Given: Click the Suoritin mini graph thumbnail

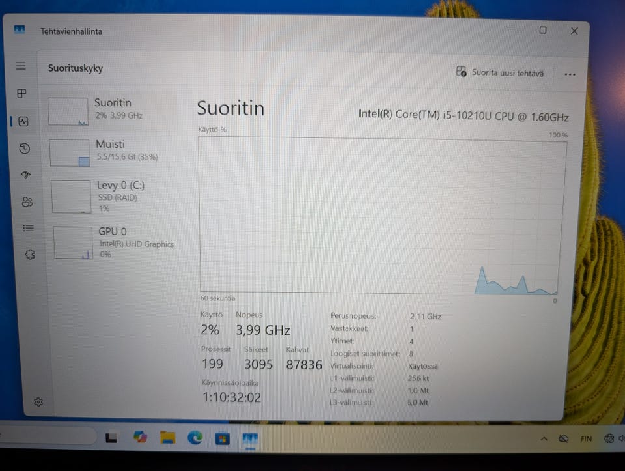Looking at the screenshot, I should (68, 111).
